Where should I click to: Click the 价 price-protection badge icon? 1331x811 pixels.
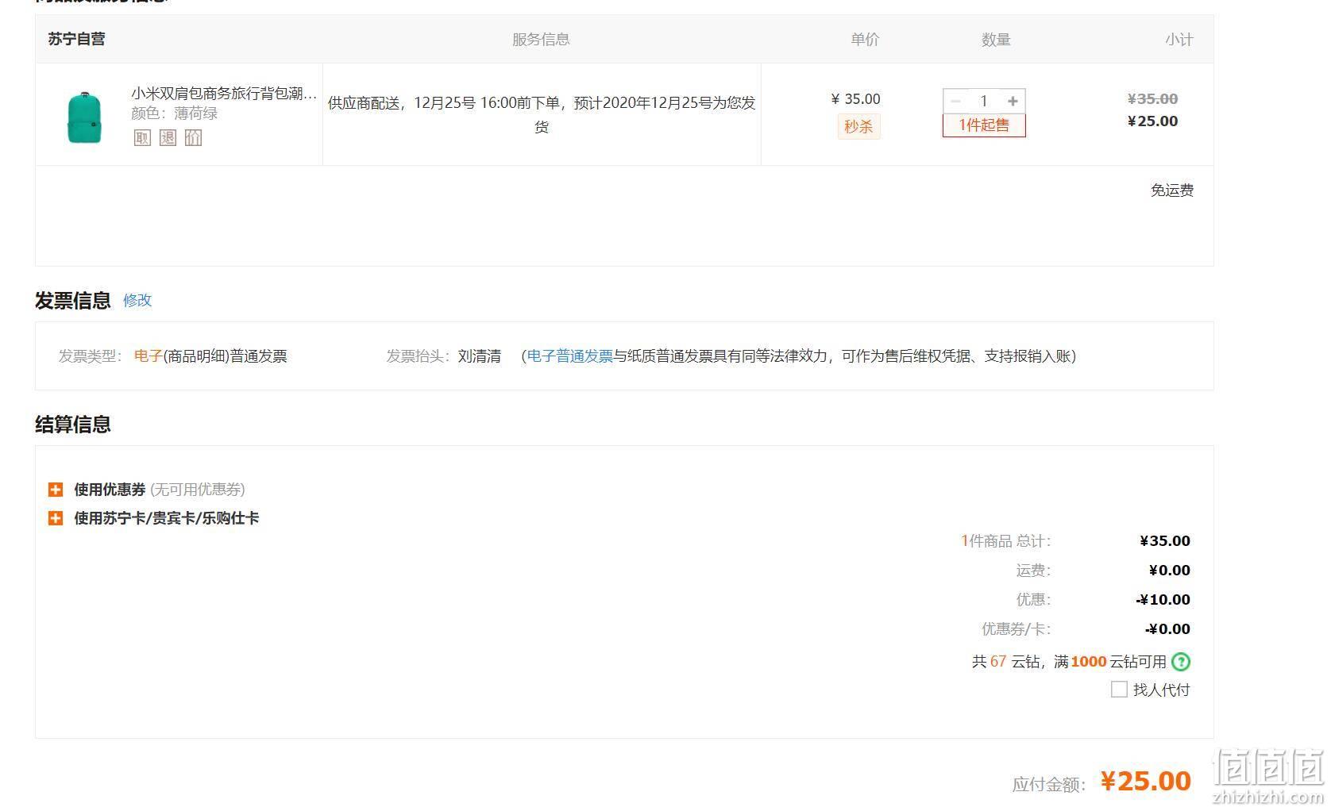[193, 137]
